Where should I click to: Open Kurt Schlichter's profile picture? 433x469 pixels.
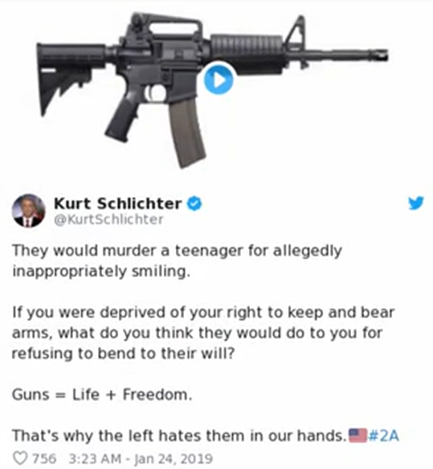(29, 211)
